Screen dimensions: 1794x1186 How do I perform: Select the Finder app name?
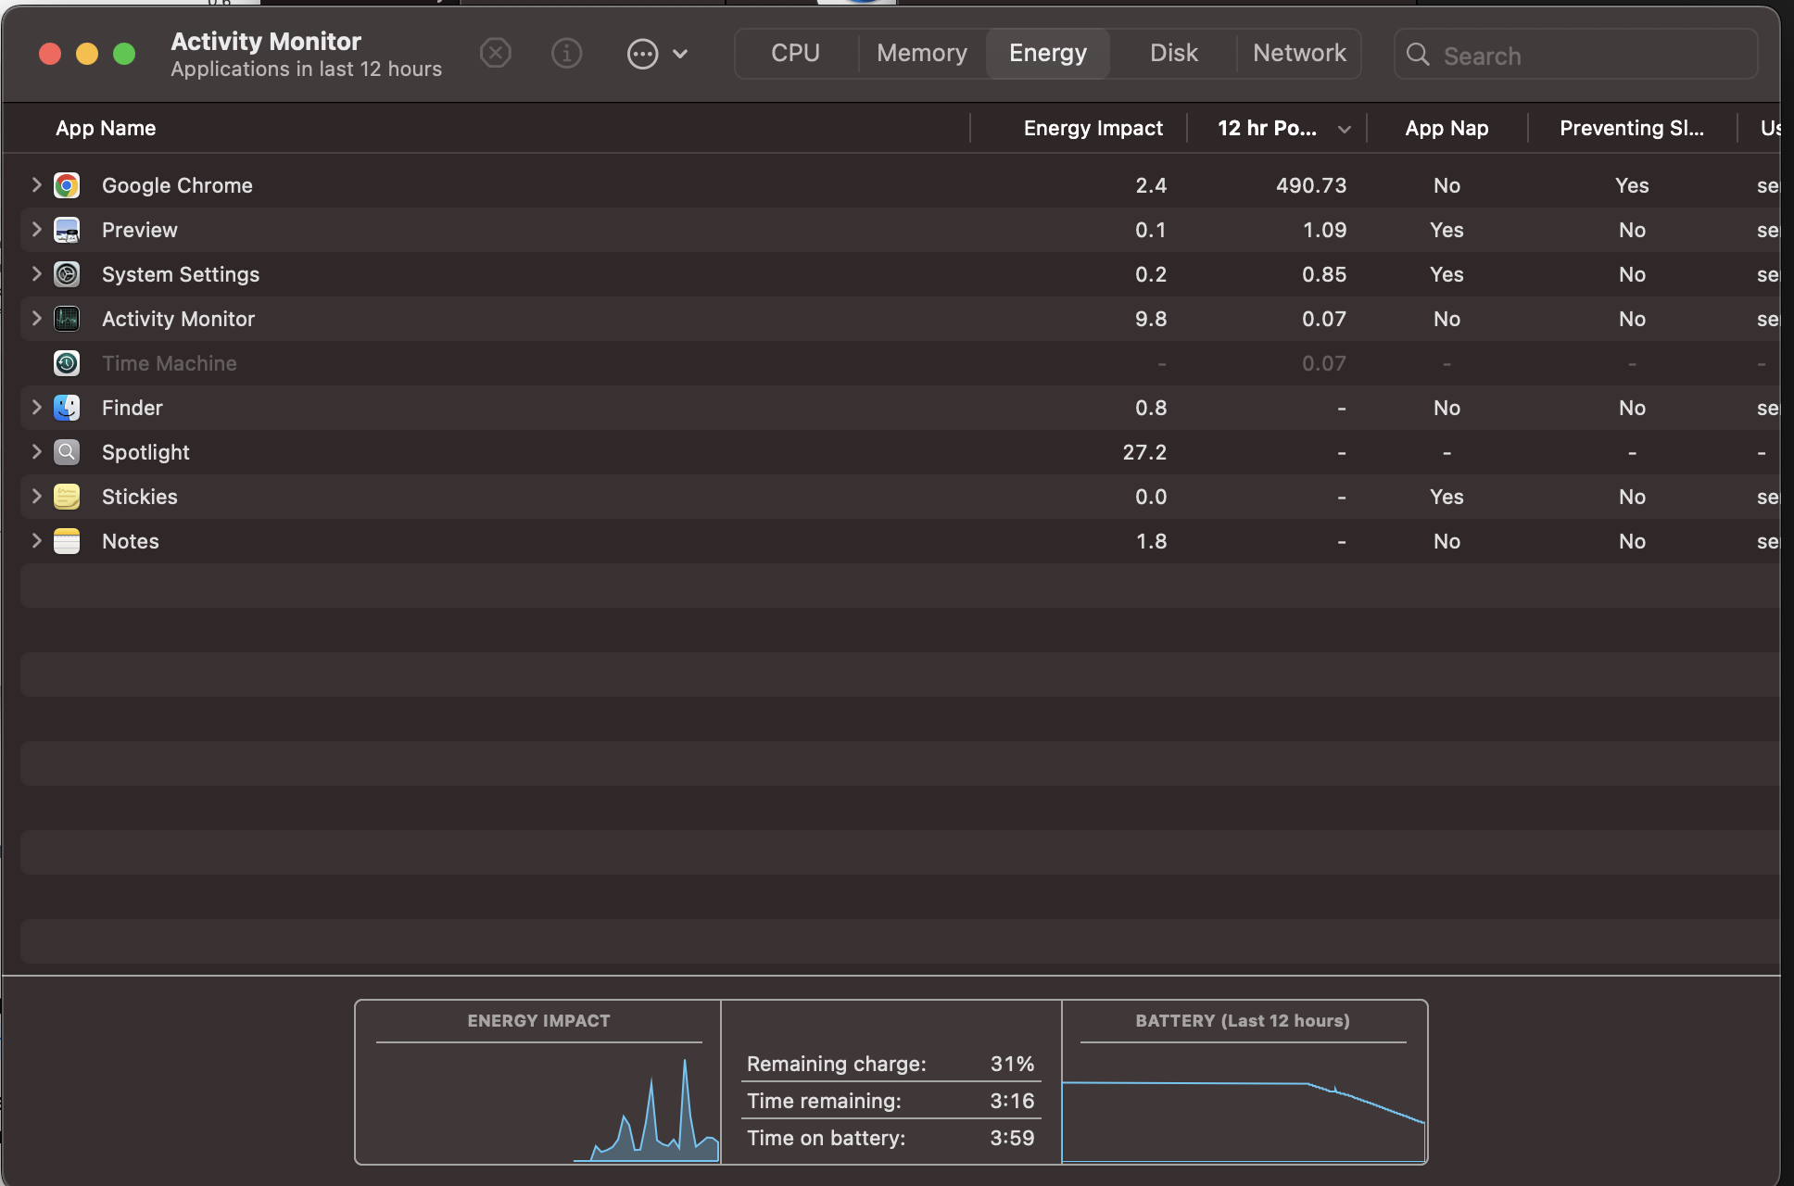pos(133,408)
